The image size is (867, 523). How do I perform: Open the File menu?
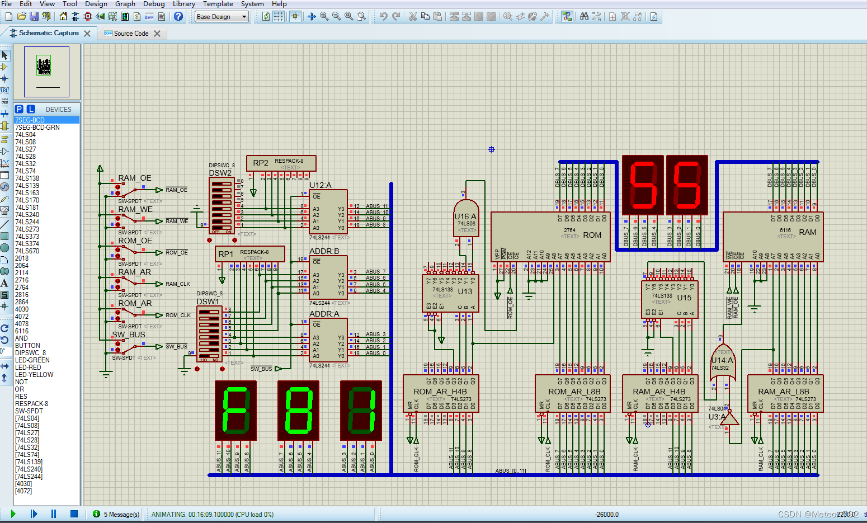[6, 4]
